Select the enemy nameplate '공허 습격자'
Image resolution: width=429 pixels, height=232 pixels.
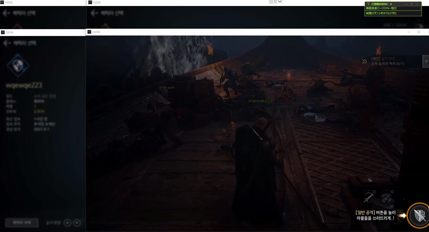(289, 70)
